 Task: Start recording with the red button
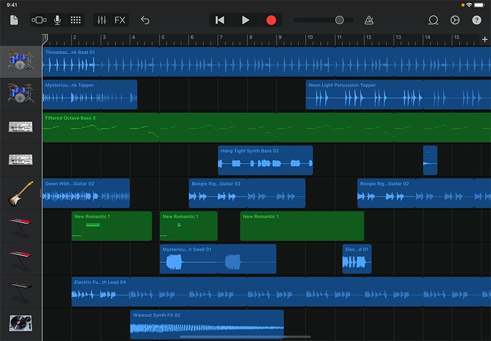coord(271,20)
